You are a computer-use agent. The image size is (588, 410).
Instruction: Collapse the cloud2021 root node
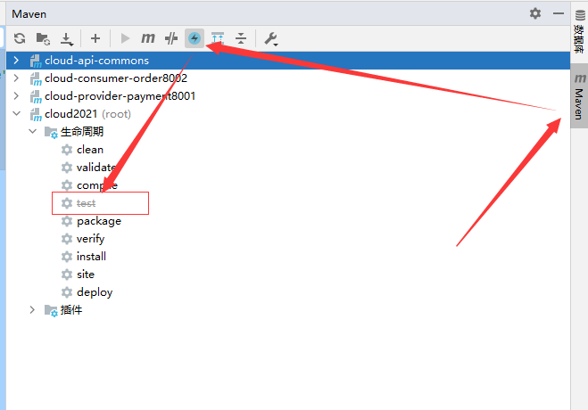[x=16, y=114]
